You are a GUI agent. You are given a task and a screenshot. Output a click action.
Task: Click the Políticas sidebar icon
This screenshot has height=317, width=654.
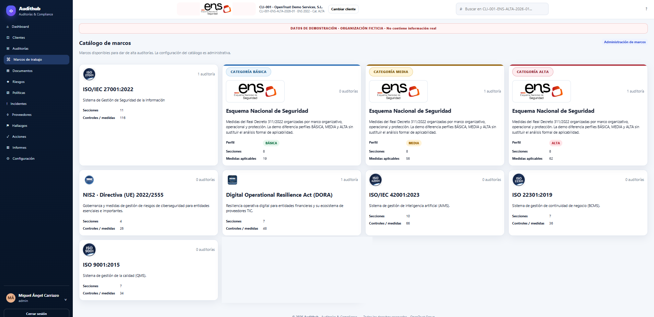click(x=8, y=93)
